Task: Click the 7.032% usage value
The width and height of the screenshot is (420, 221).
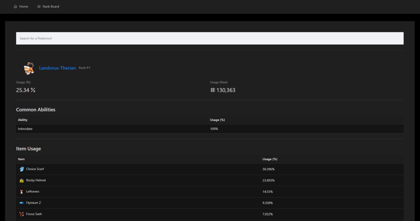Action: point(267,214)
